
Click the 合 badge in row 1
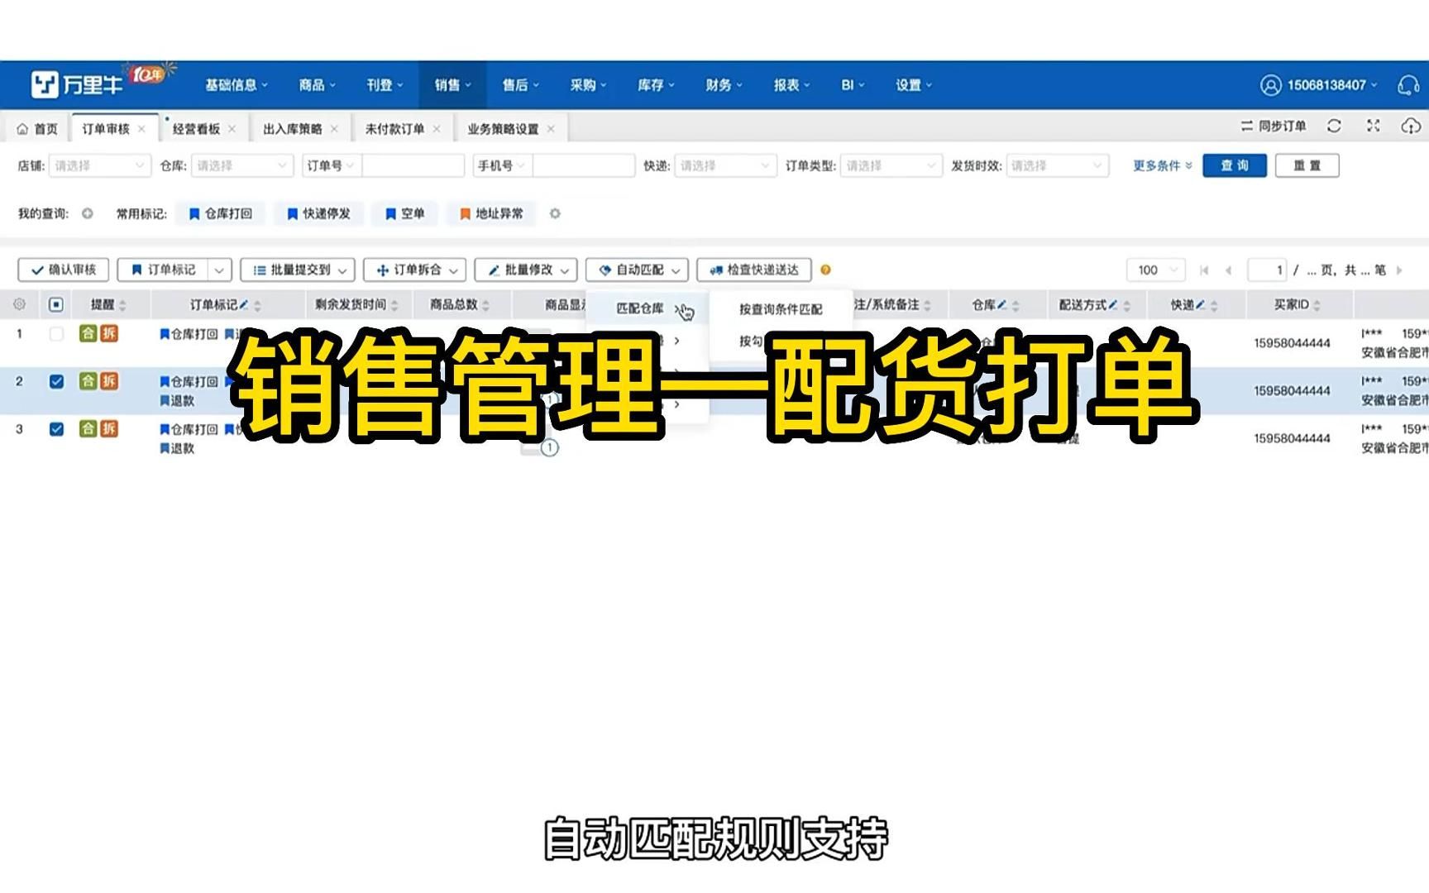point(88,333)
